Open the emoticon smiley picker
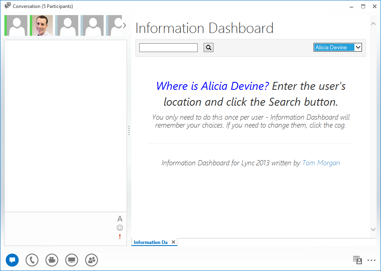Screen dimensions: 381x271 120,228
